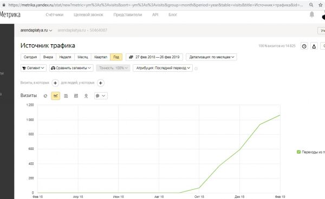Open the Счётчики menu item
This screenshot has width=325, height=199.
pyautogui.click(x=55, y=15)
